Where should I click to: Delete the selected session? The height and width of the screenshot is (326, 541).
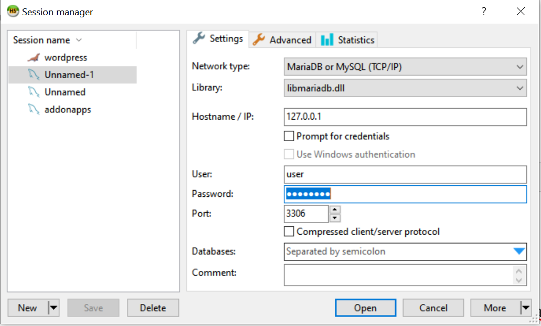pos(153,308)
